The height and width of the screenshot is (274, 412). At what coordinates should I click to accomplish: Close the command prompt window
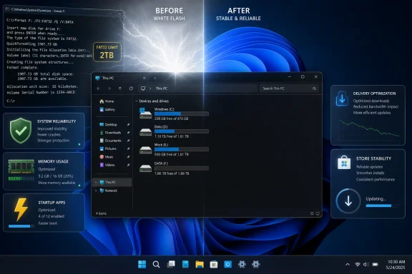click(119, 14)
